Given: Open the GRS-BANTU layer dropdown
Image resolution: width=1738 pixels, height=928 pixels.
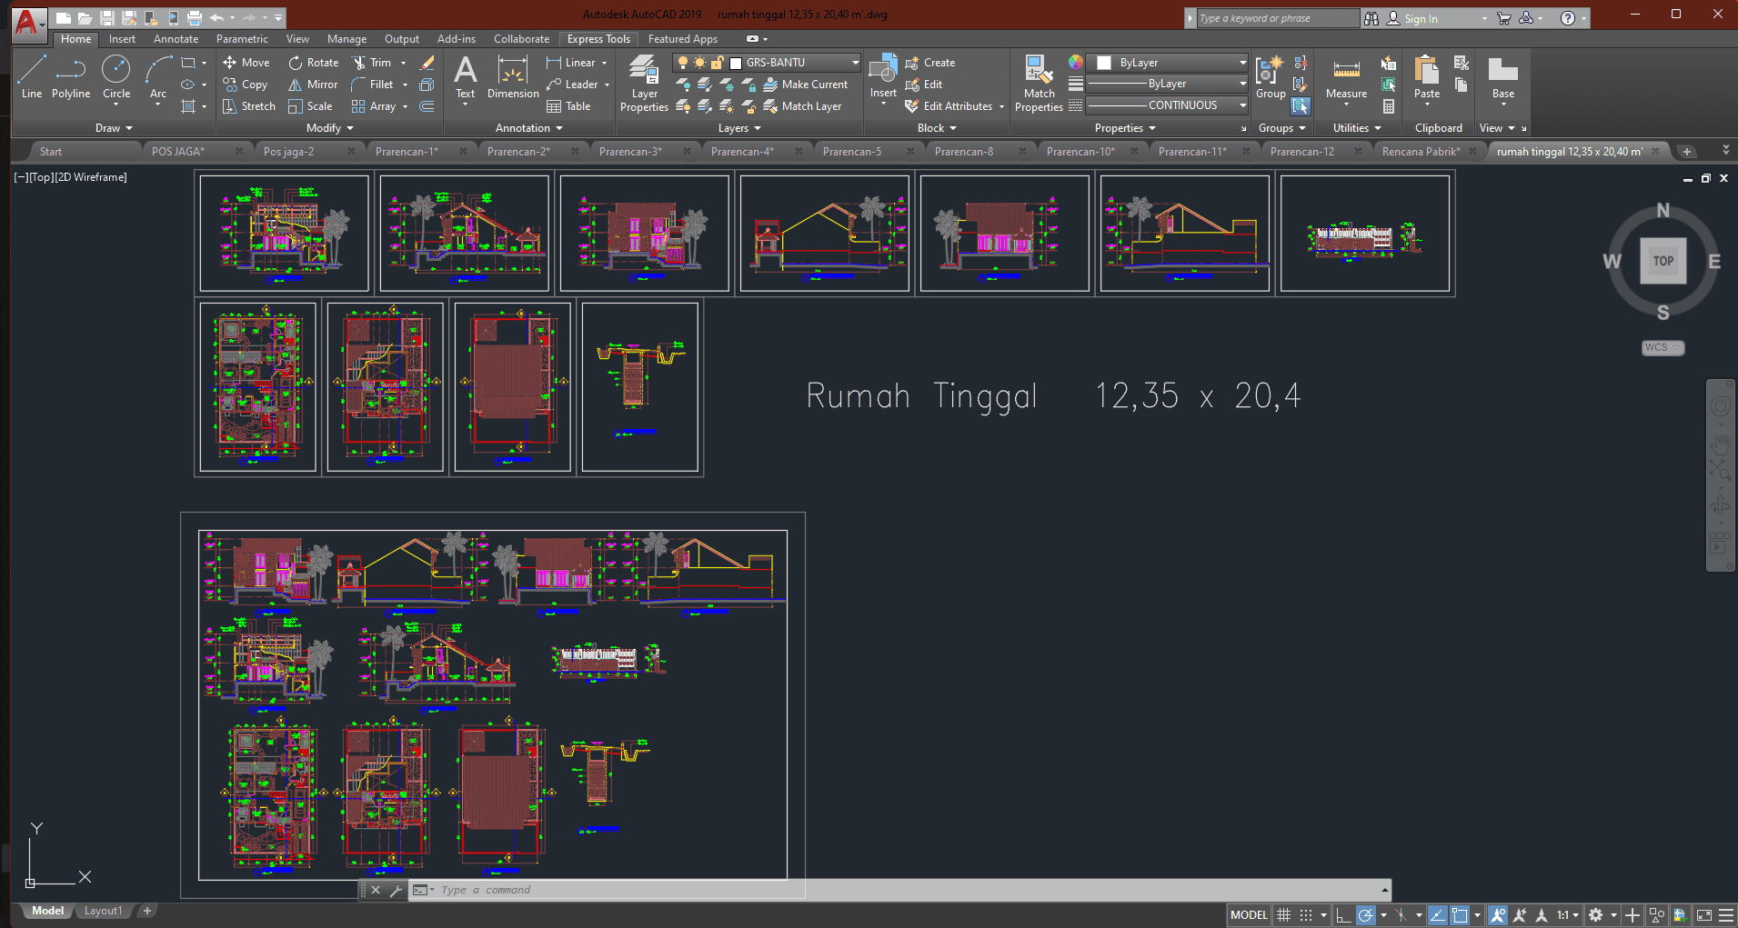Looking at the screenshot, I should tap(855, 63).
